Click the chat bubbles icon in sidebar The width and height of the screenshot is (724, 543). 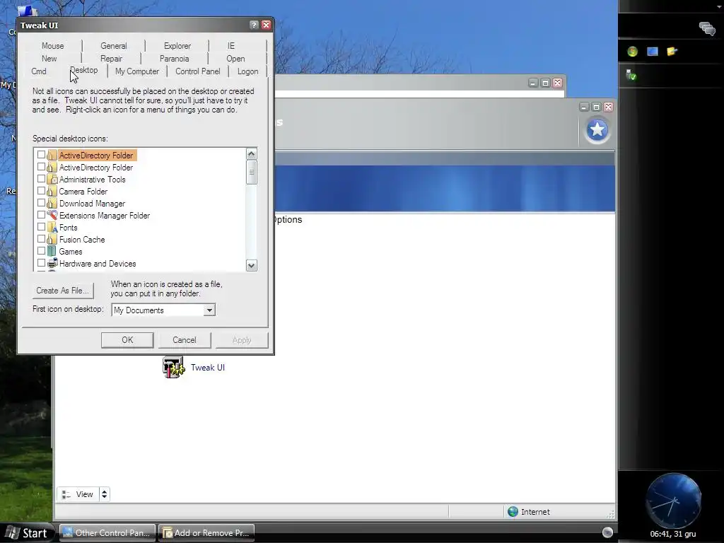tap(707, 28)
